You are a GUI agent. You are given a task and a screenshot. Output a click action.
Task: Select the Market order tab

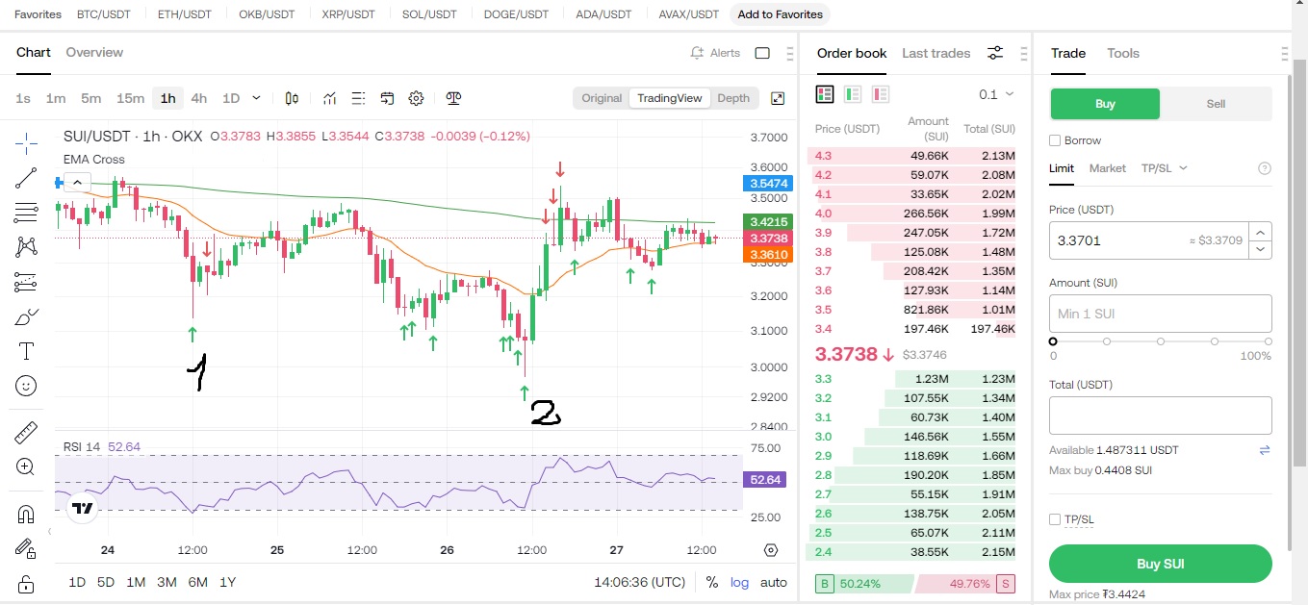click(1107, 168)
